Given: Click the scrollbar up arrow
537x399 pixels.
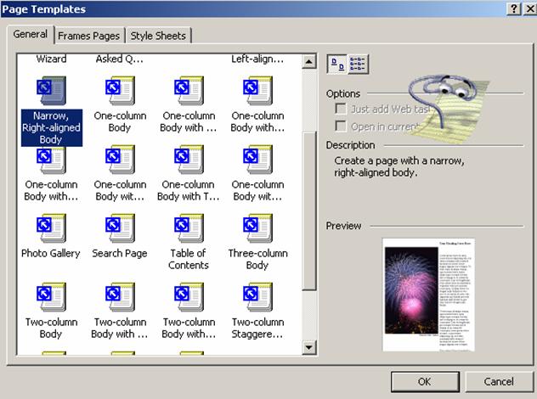Looking at the screenshot, I should point(309,59).
